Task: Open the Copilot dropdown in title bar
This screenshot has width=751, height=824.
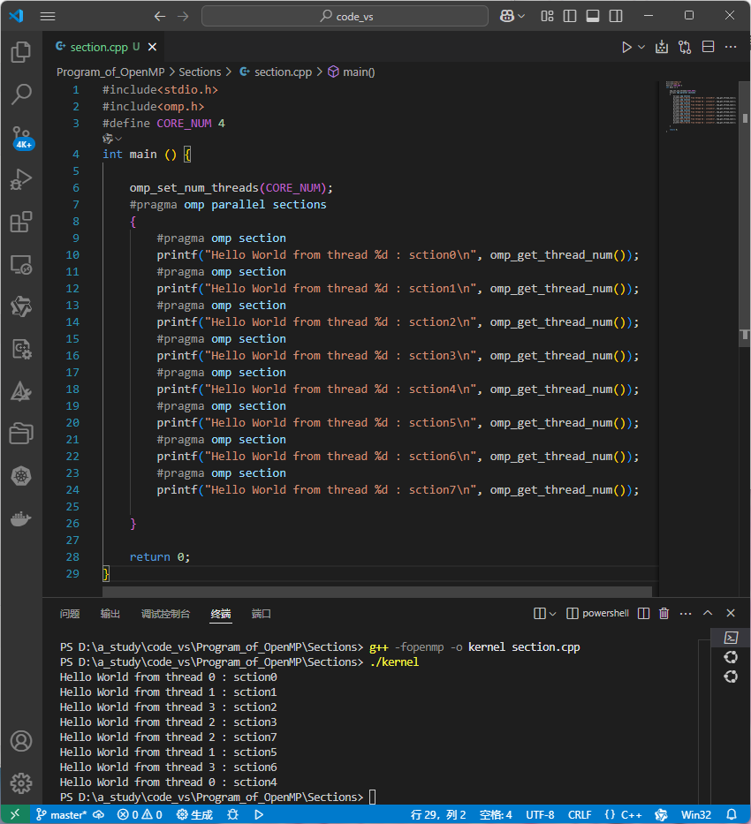Action: [x=512, y=16]
